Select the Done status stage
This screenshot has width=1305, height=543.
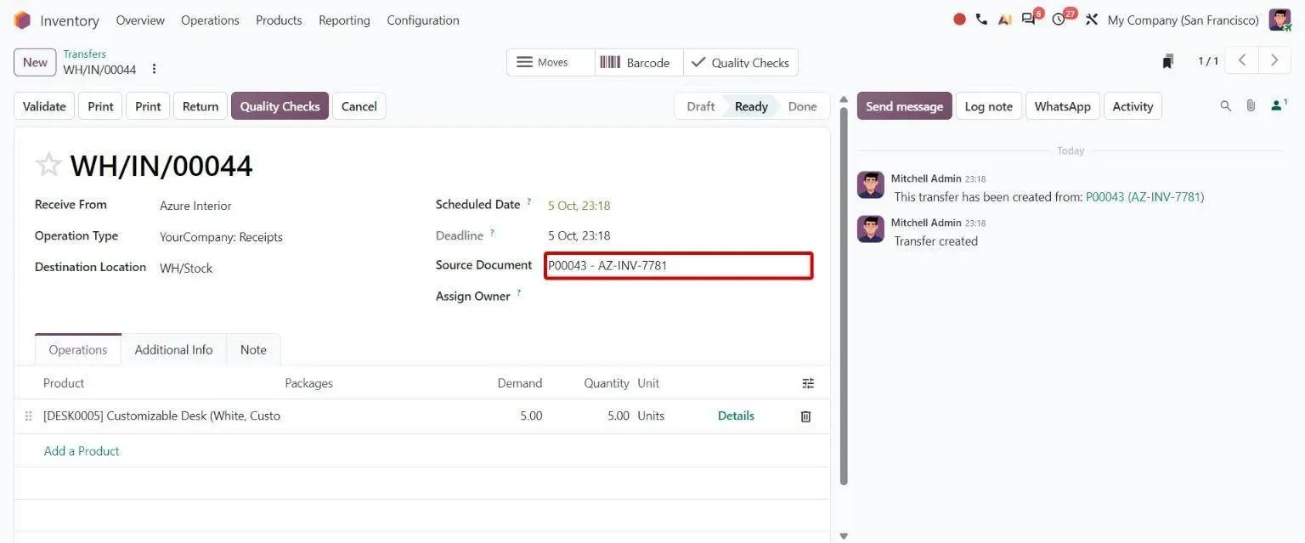pos(802,106)
